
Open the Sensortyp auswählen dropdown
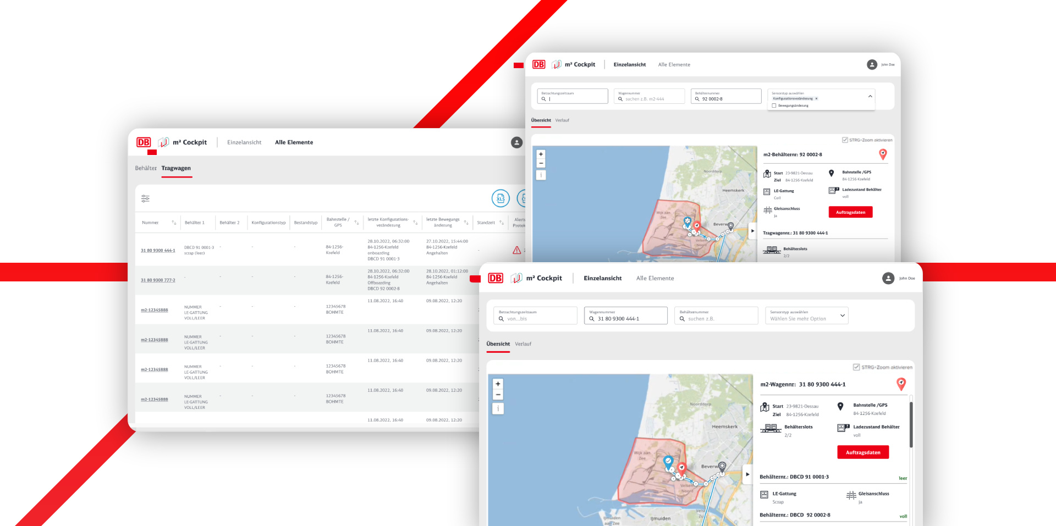(842, 315)
